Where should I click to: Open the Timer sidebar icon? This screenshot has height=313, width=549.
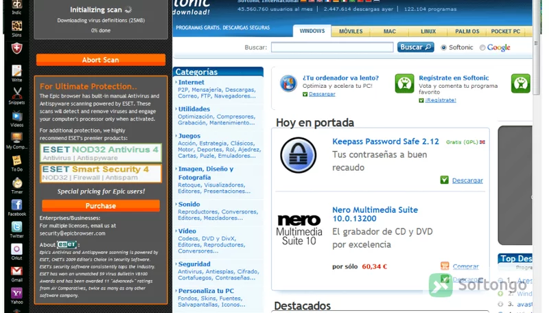pyautogui.click(x=16, y=186)
